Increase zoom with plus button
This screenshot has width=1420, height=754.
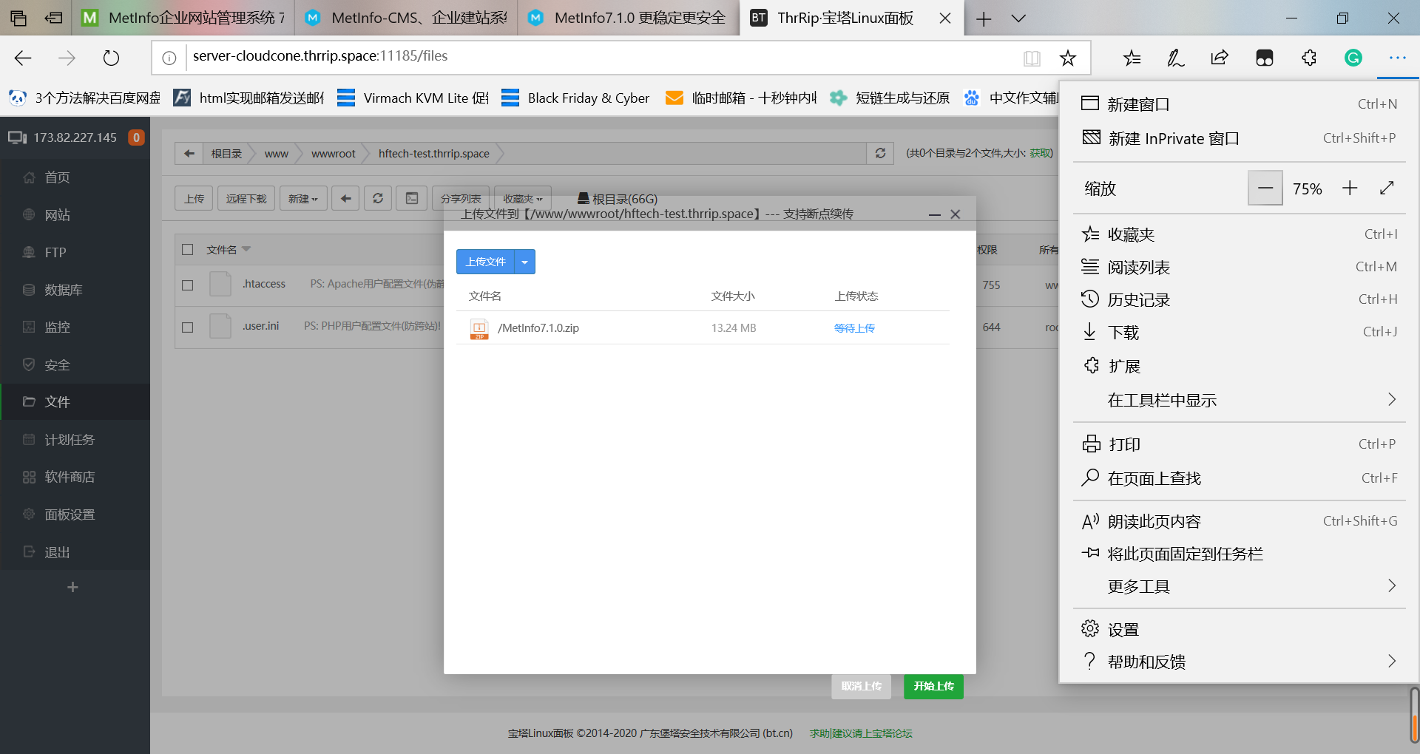[1350, 188]
